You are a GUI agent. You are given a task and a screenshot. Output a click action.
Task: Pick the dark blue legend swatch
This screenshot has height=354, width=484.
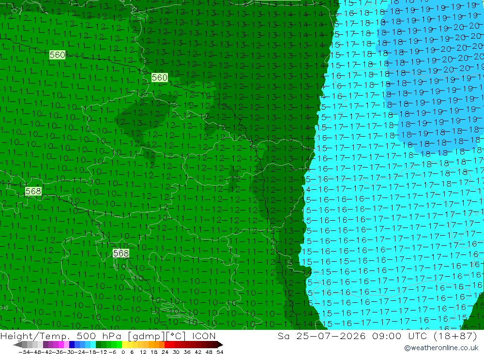point(72,344)
